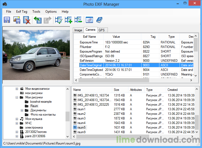This screenshot has width=202, height=148.
Task: Click the 'F/2' value cell
Action: (x=122, y=47)
